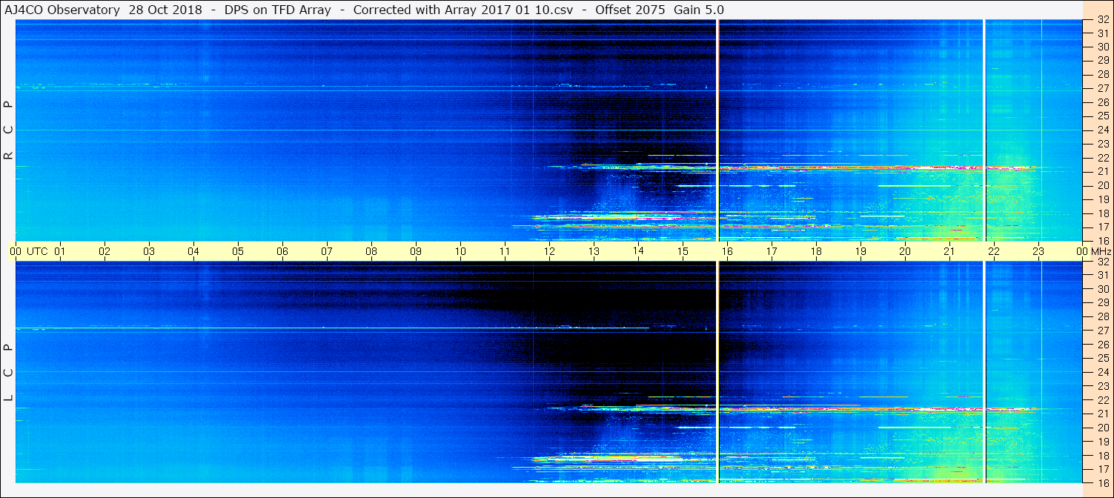The width and height of the screenshot is (1114, 498).
Task: Click 17 MHz label on LCP frequency scale
Action: click(1102, 469)
